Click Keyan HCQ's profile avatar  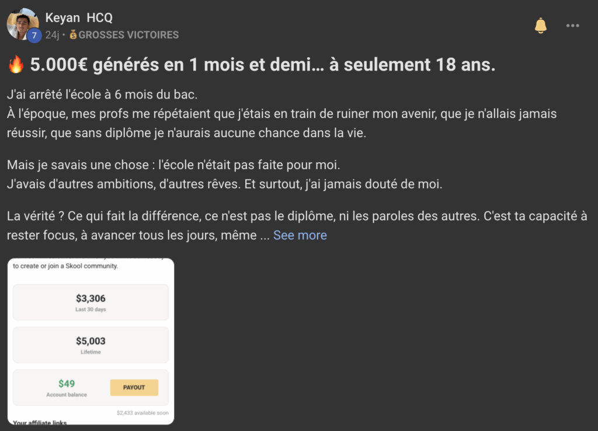pos(22,23)
